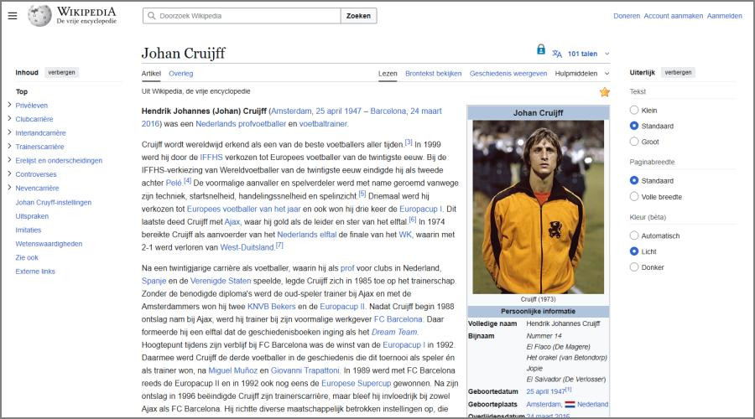Open the Pelé article link
The width and height of the screenshot is (755, 419).
point(174,184)
